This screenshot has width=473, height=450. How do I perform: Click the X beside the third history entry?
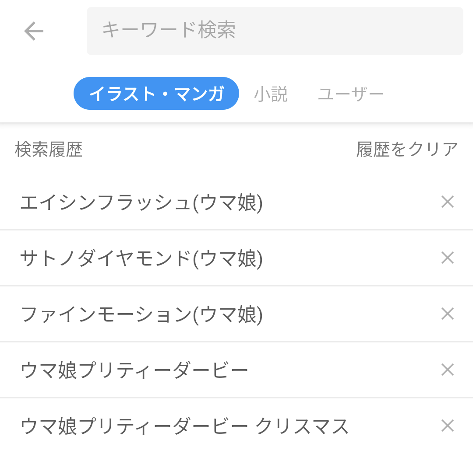click(x=448, y=314)
